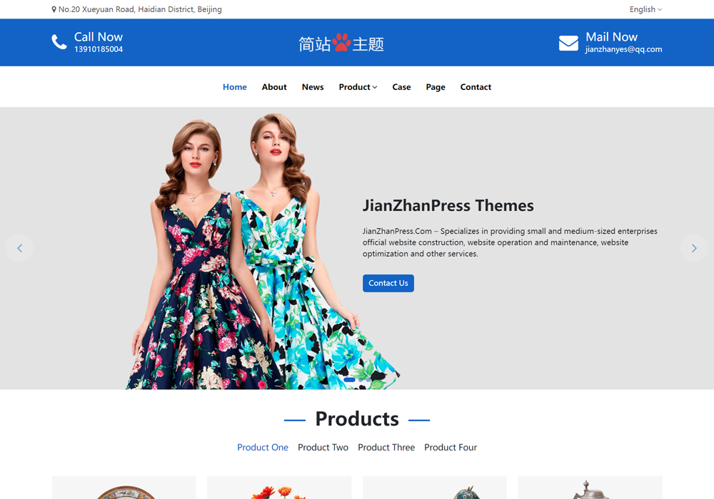The width and height of the screenshot is (714, 499).
Task: Go to the previous banner slide arrow
Action: pos(19,248)
